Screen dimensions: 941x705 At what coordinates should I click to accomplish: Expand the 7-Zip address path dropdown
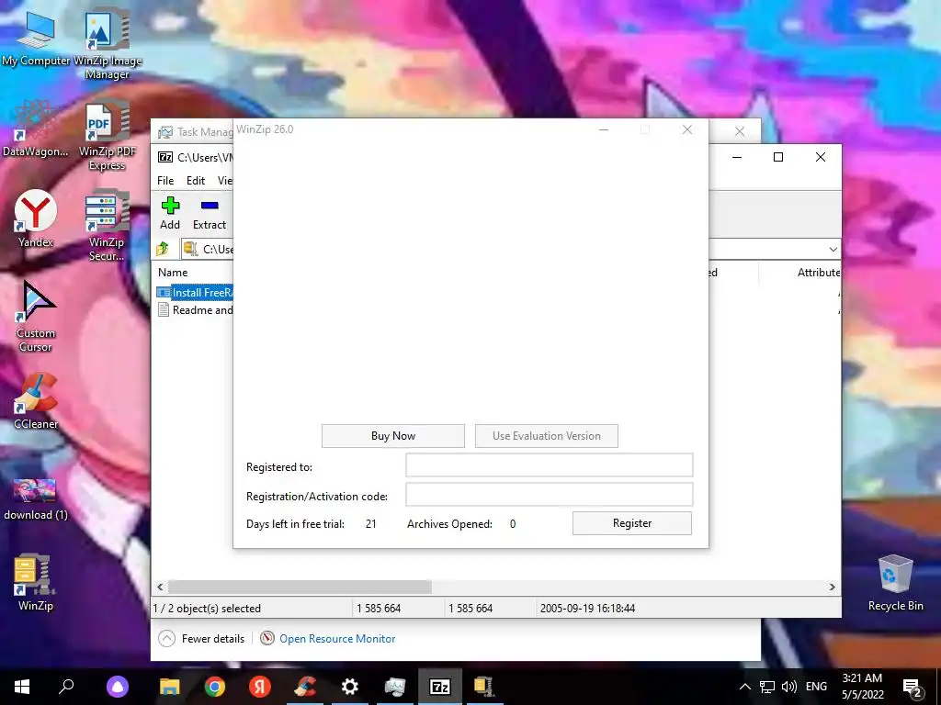tap(833, 250)
